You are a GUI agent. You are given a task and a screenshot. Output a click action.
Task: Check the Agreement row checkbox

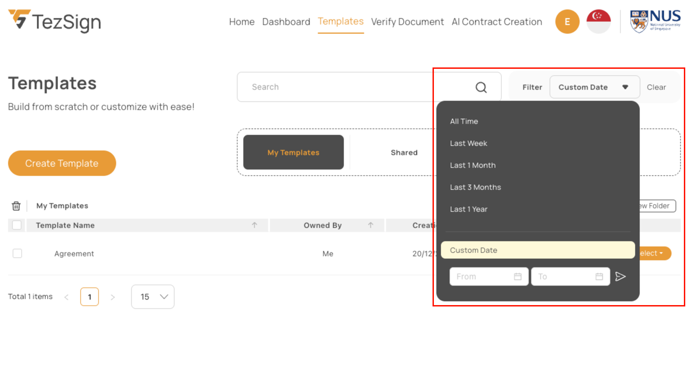pos(17,253)
